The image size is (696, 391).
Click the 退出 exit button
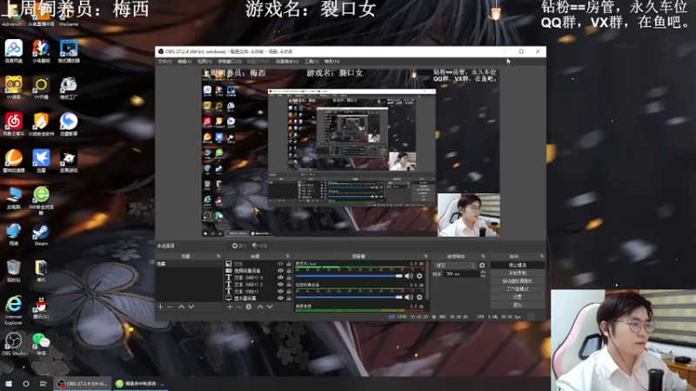(518, 305)
